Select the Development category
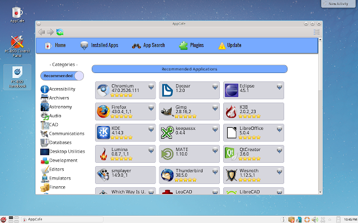 (59, 160)
